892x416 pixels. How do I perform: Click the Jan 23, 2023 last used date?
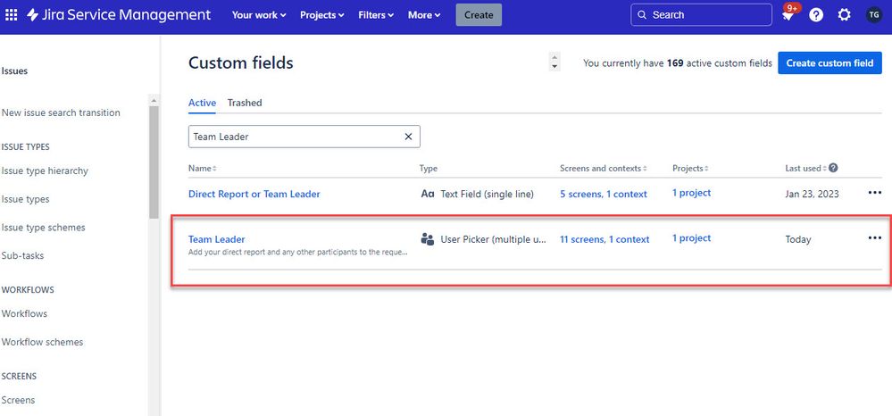812,194
